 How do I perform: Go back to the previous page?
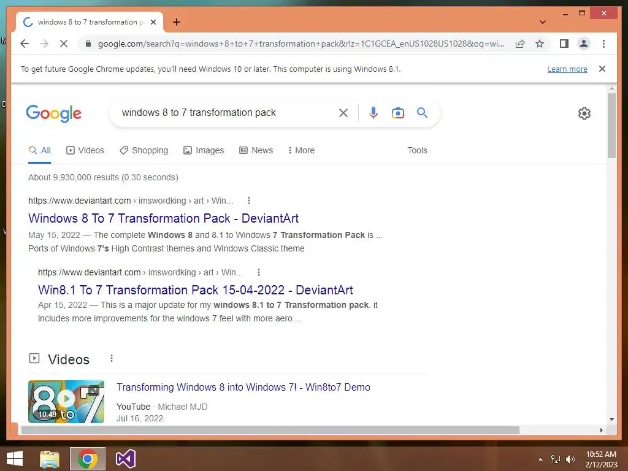click(x=25, y=44)
